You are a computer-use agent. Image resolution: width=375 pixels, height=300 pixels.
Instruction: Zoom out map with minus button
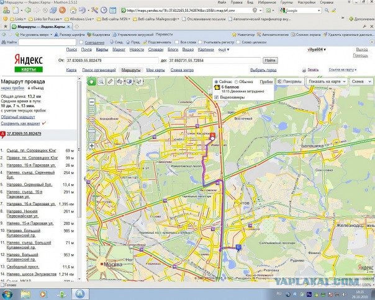pos(92,102)
